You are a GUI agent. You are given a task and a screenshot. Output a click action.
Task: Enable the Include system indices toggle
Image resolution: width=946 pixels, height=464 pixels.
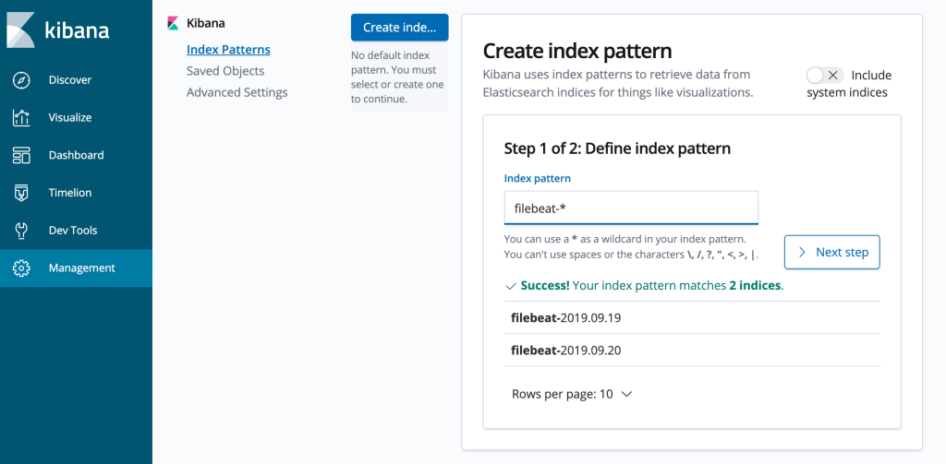824,76
